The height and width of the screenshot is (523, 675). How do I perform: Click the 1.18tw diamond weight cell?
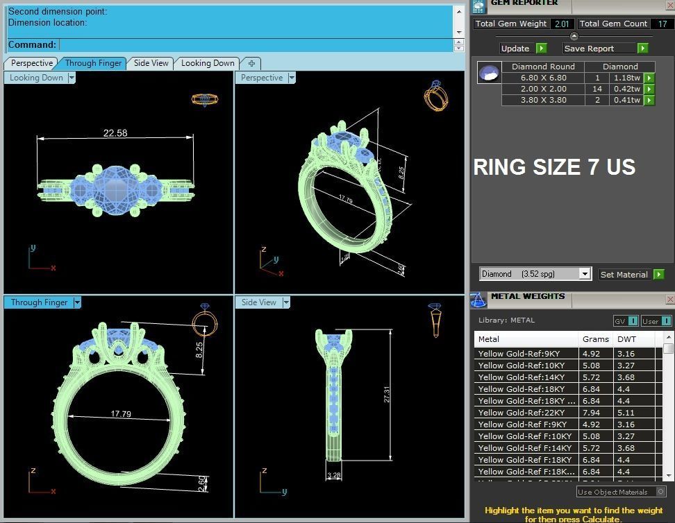point(626,78)
